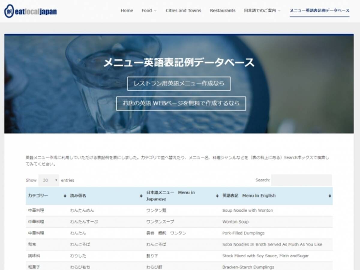Click Stock Mixed with Soy Sauce cell

[x=265, y=256]
